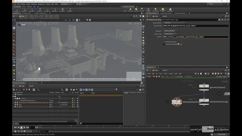Click the parameter search magnifier icon

click(x=222, y=20)
